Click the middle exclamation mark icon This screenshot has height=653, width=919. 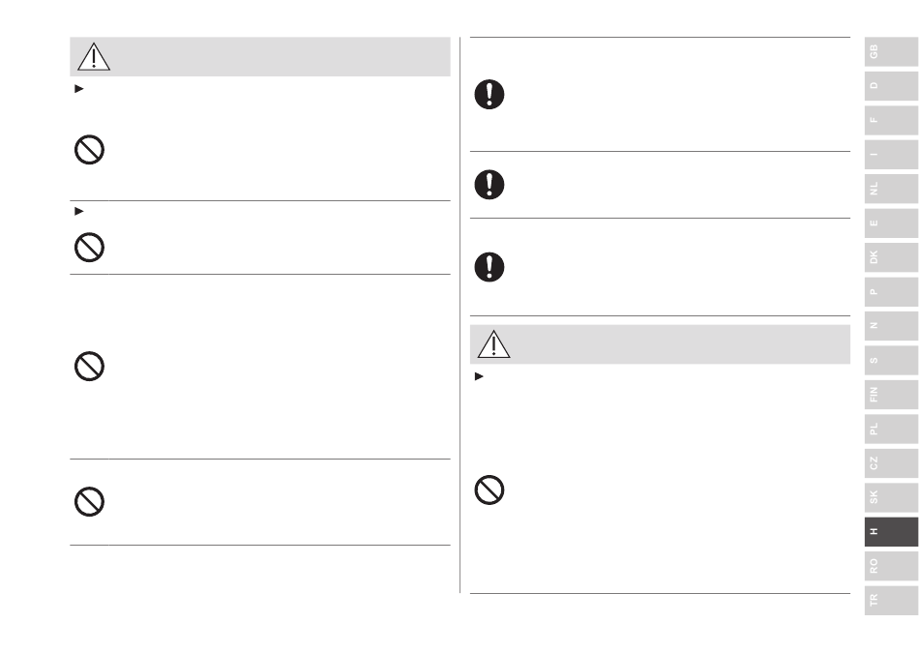pyautogui.click(x=489, y=185)
